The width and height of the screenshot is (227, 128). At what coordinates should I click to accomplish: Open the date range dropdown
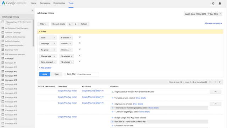(203, 14)
